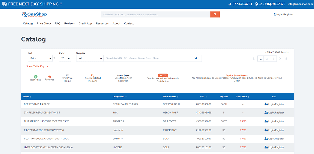Image resolution: width=314 pixels, height=154 pixels.
Task: Open the Sort Price dropdown
Action: click(x=40, y=58)
